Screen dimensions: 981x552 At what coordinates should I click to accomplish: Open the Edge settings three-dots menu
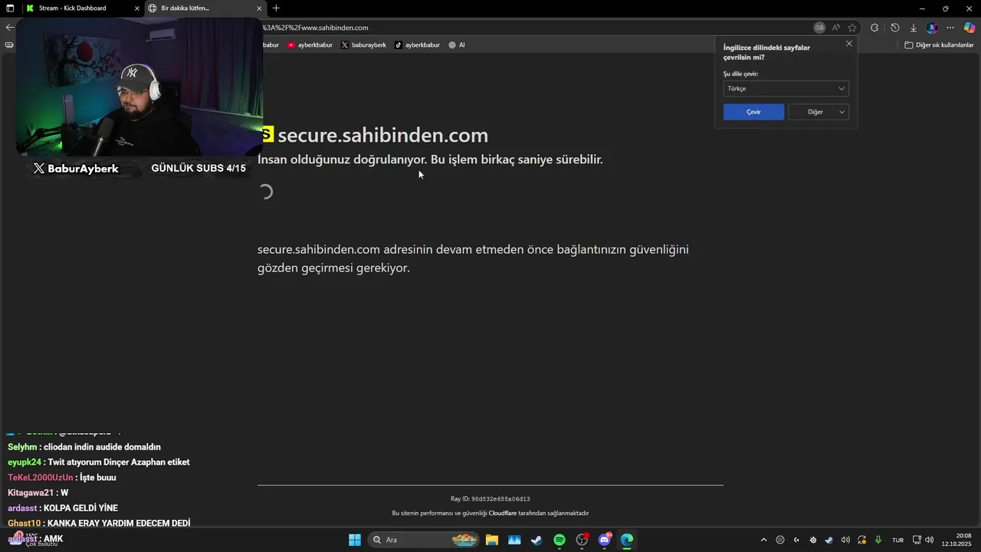[x=950, y=28]
